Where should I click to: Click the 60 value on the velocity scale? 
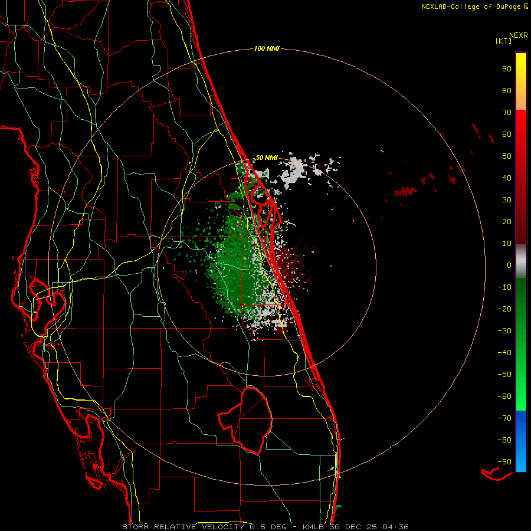[507, 135]
